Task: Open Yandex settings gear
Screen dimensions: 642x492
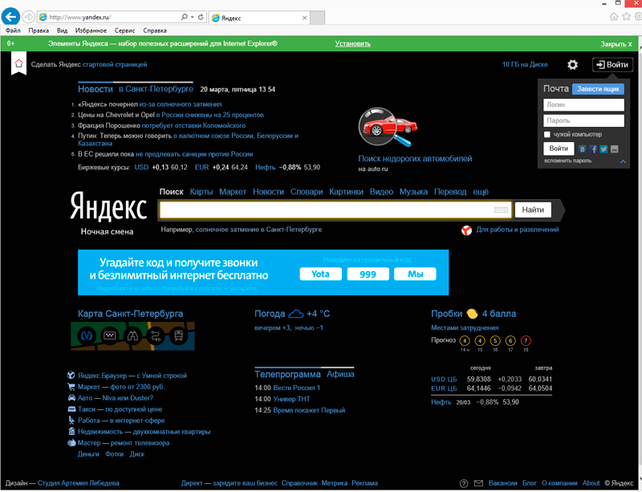Action: point(572,65)
